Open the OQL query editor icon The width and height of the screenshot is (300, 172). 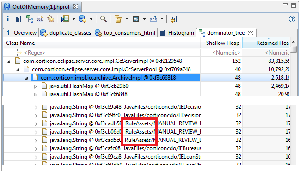pyautogui.click(x=40, y=19)
